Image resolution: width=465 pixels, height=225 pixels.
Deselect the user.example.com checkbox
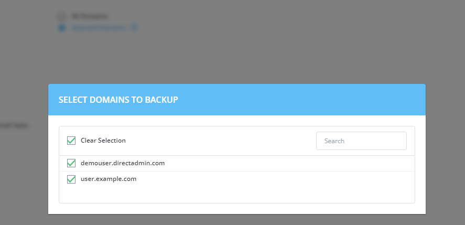[x=71, y=179]
